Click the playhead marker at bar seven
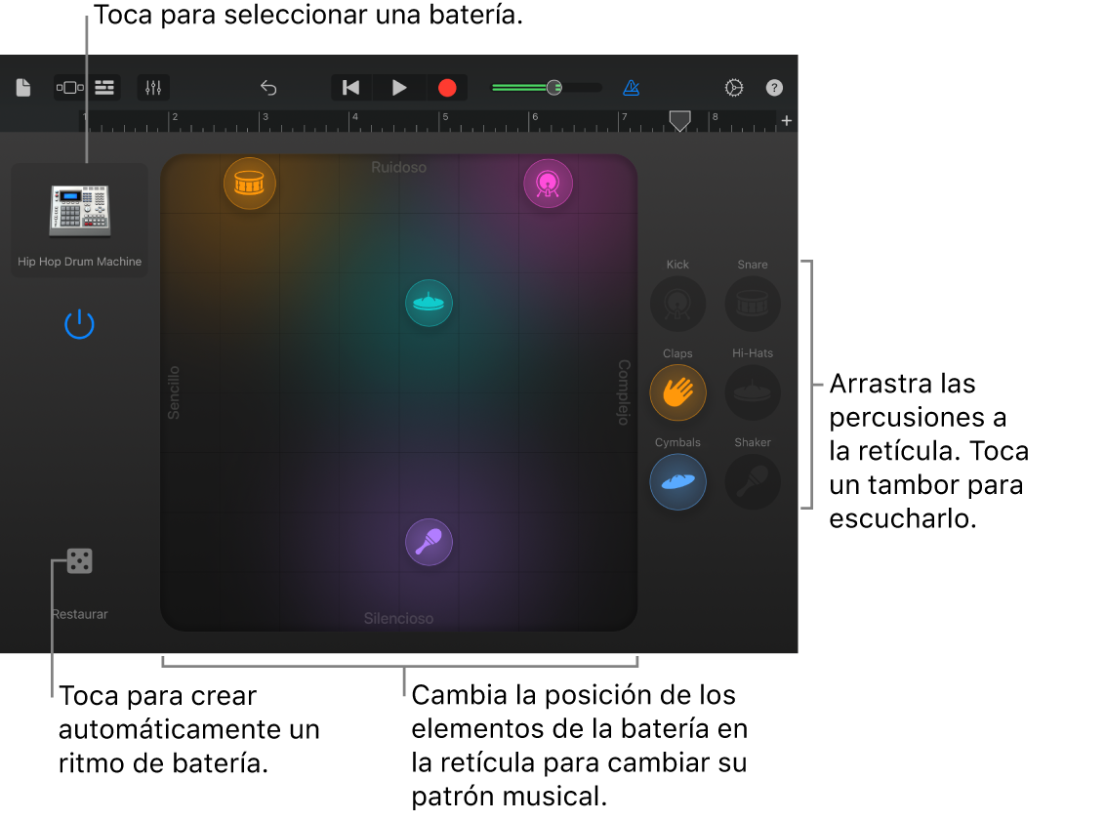Image resolution: width=1106 pixels, height=821 pixels. click(x=679, y=121)
